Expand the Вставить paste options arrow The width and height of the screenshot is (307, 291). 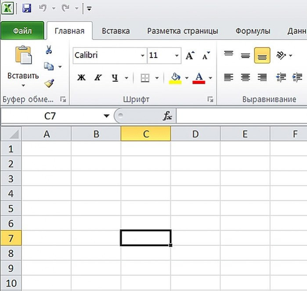coord(23,85)
